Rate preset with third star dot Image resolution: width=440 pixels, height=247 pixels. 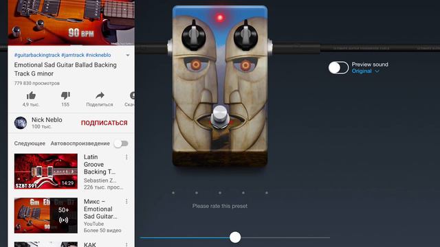pyautogui.click(x=220, y=193)
